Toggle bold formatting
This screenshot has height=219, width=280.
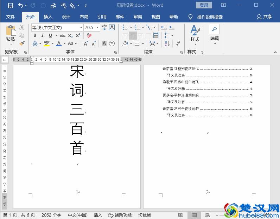pyautogui.click(x=35, y=35)
